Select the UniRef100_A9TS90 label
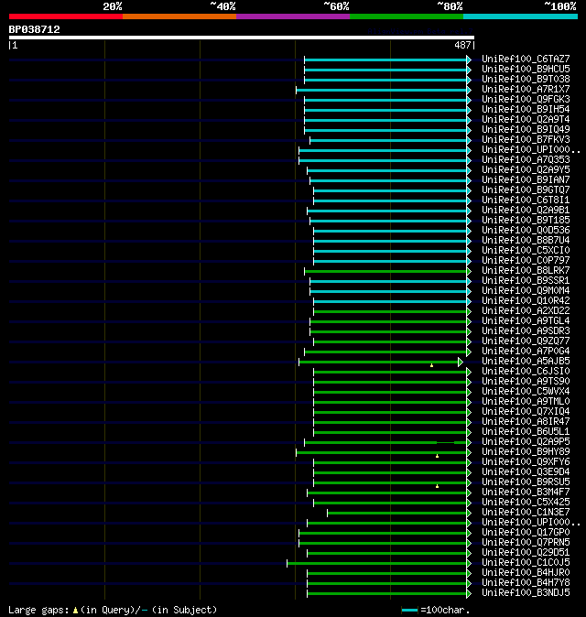The width and height of the screenshot is (586, 617). point(526,382)
